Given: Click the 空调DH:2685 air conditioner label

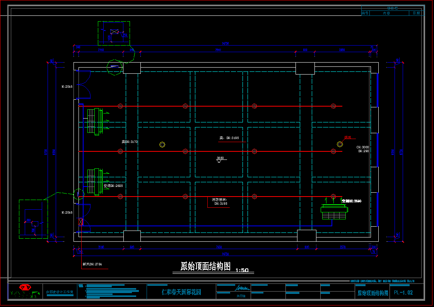Looking at the screenshot, I should pos(113,186).
